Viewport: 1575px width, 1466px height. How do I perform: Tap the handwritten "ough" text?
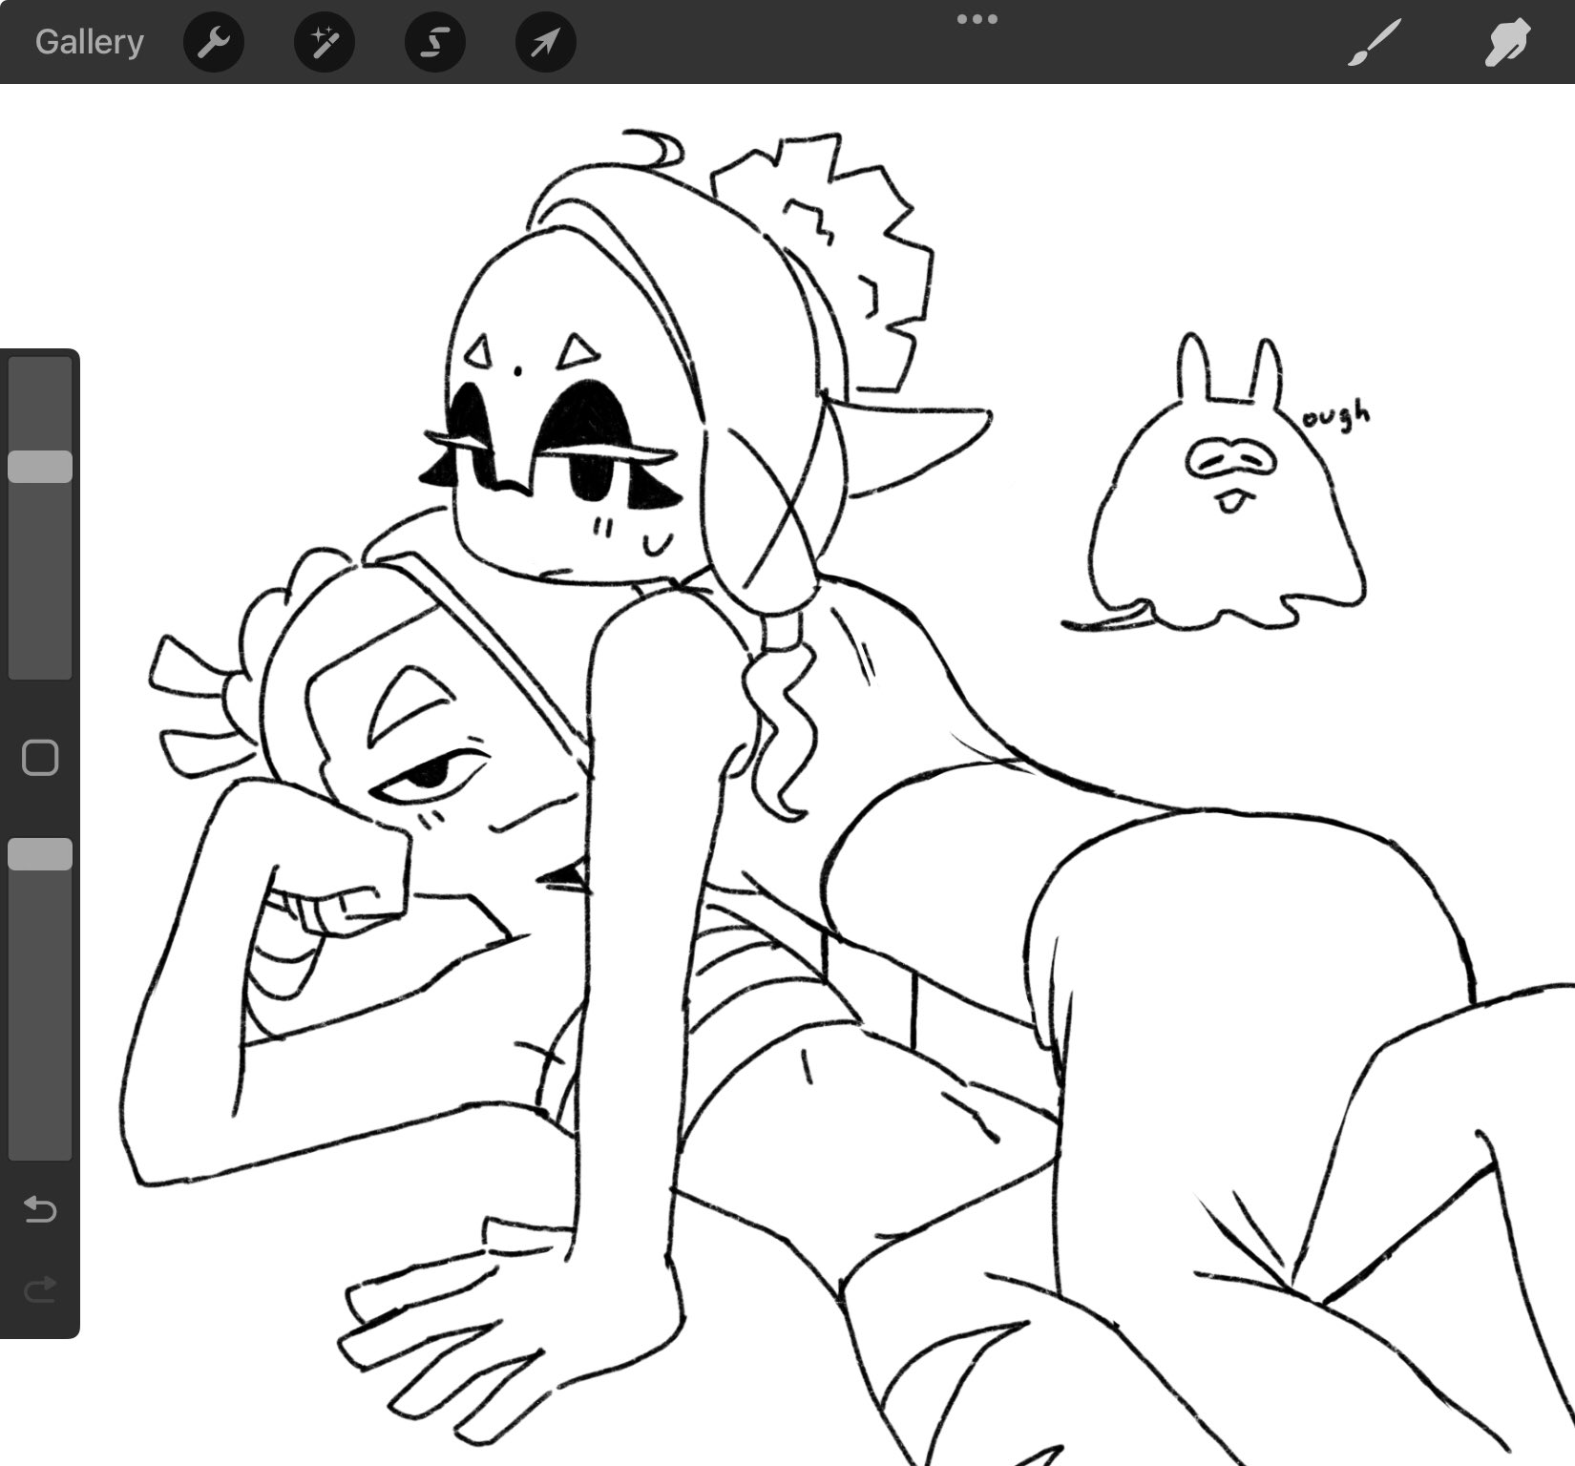click(x=1336, y=417)
